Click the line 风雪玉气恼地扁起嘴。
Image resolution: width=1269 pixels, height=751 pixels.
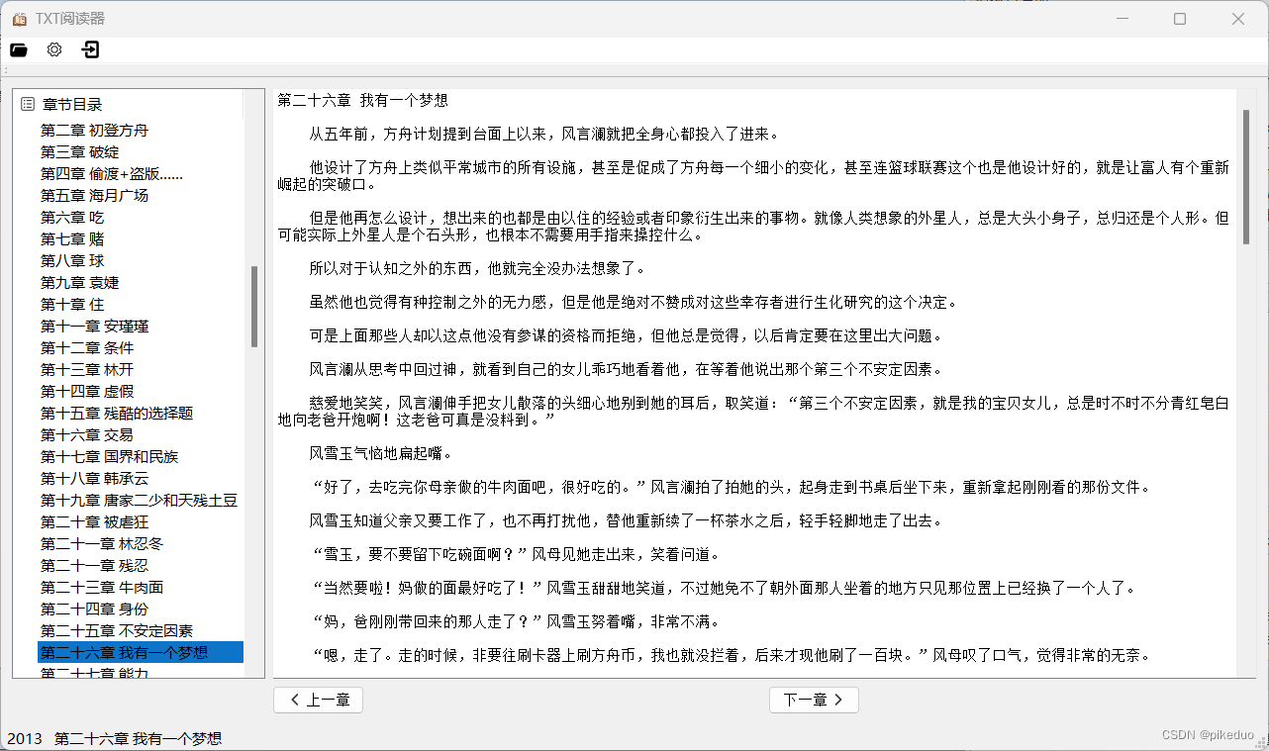click(381, 454)
